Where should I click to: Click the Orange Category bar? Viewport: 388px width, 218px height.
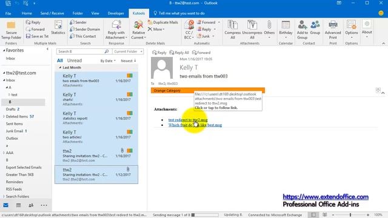coord(208,90)
